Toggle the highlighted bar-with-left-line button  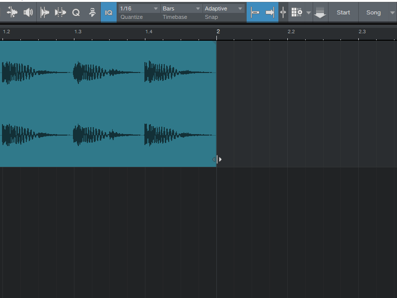255,12
